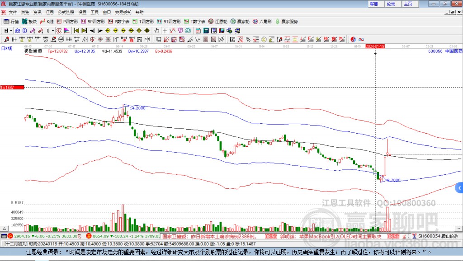Open the 资讯 menu

click(x=37, y=12)
